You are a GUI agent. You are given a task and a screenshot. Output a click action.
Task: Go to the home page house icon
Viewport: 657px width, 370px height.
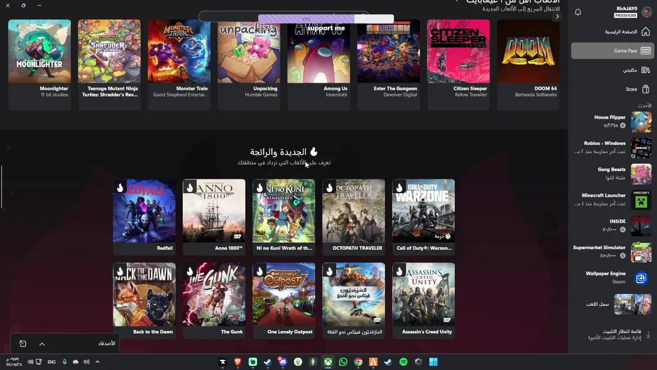coord(646,32)
